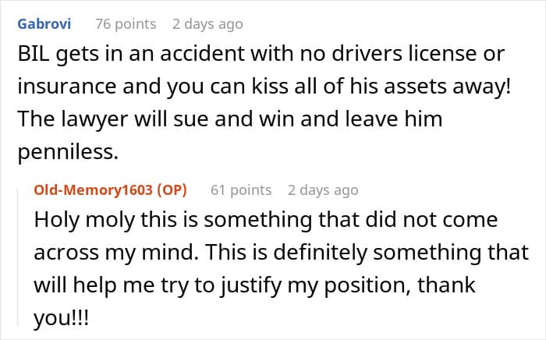Click the word "penniless."
The width and height of the screenshot is (546, 340).
coord(66,153)
